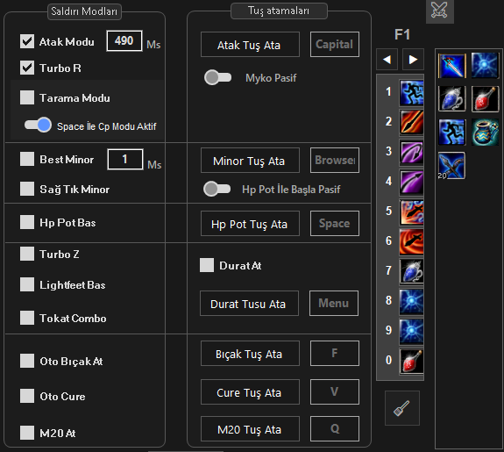
Task: Select skill slot 4 purple arrow icon
Action: coord(411,183)
